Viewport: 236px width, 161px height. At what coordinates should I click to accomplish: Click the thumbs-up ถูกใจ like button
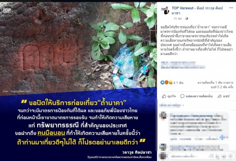[169, 96]
